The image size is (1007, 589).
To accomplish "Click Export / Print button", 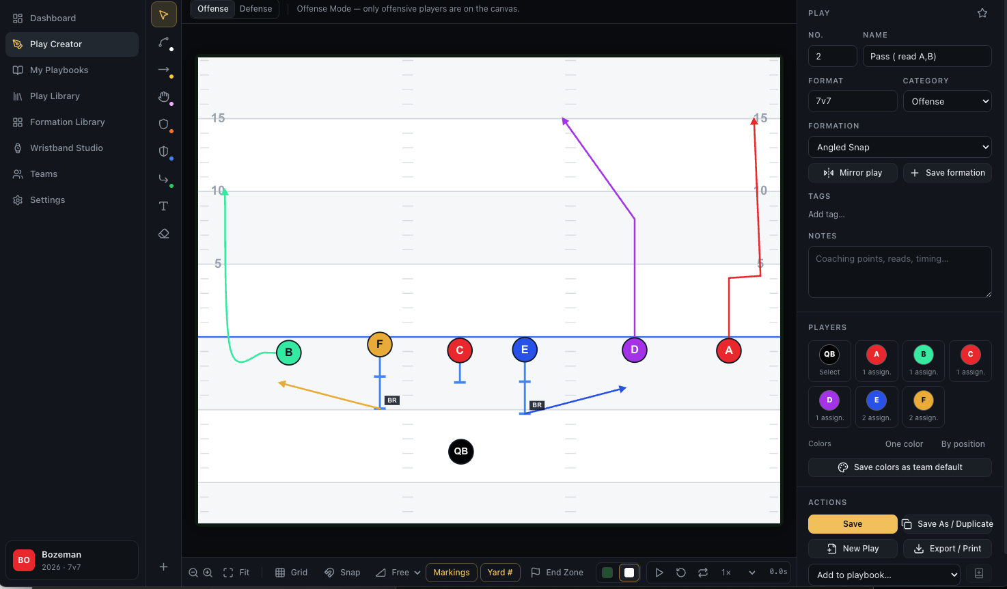I will [x=948, y=549].
